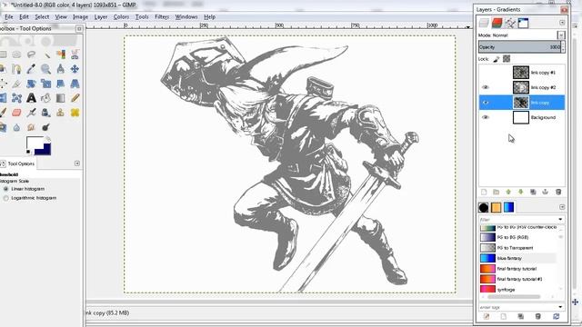
Task: Open the Tool Options tab menu arrow
Action: click(x=76, y=163)
